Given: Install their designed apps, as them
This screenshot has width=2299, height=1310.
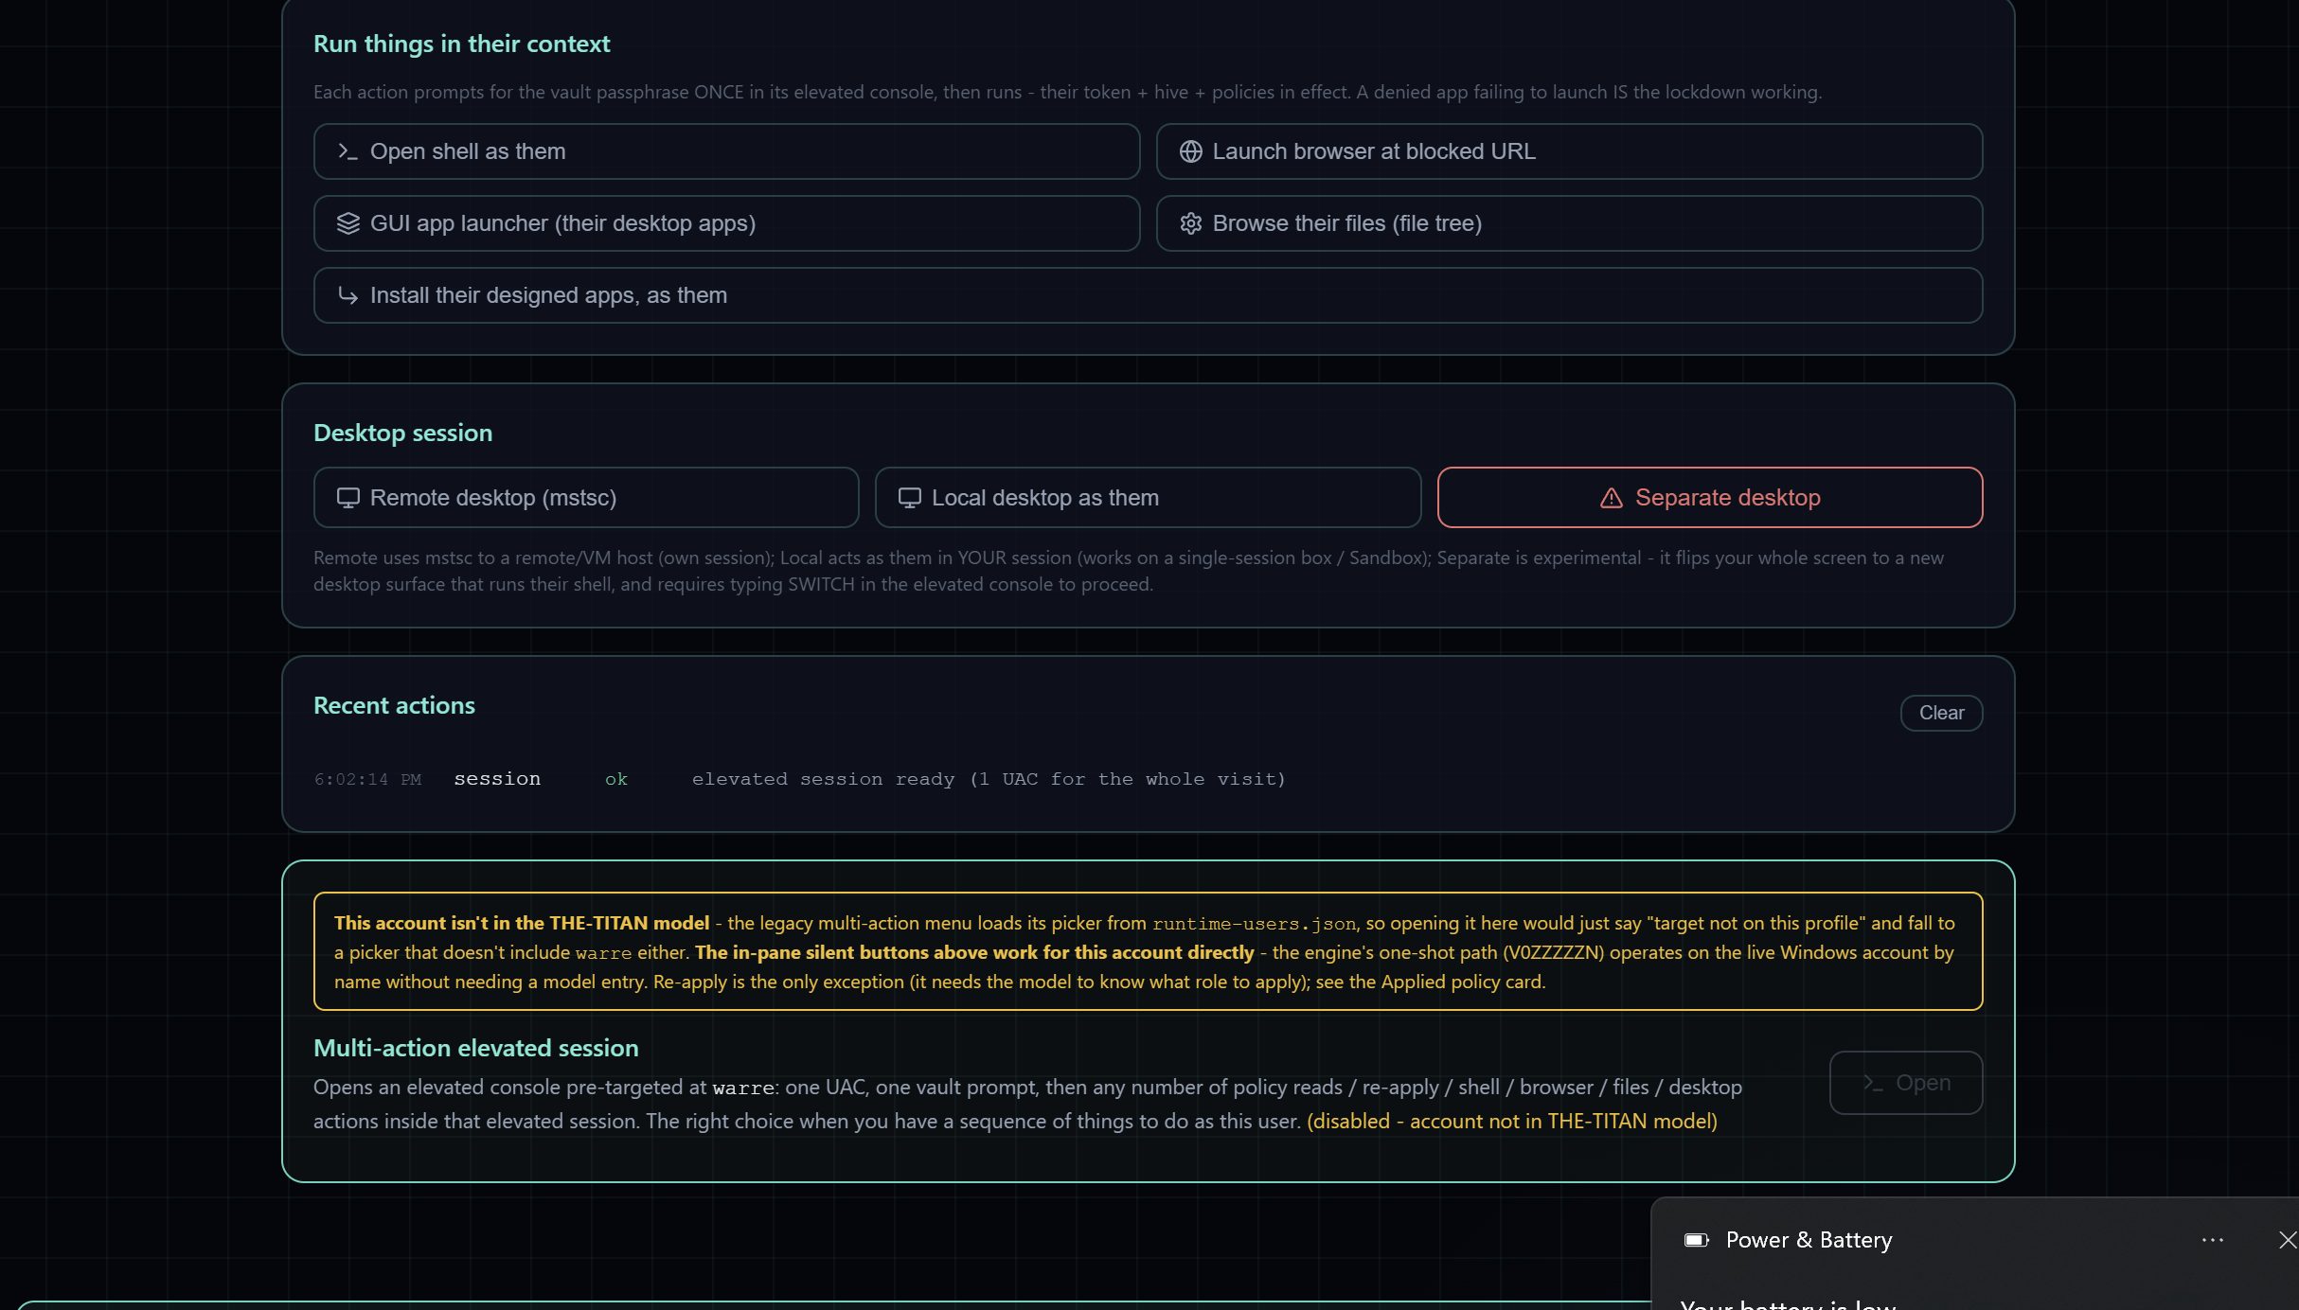Looking at the screenshot, I should tap(1148, 295).
